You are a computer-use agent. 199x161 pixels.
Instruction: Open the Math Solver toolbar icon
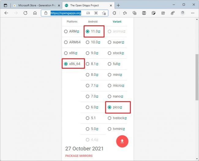click(x=144, y=13)
